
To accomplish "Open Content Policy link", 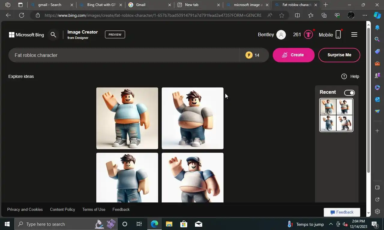I will point(62,209).
